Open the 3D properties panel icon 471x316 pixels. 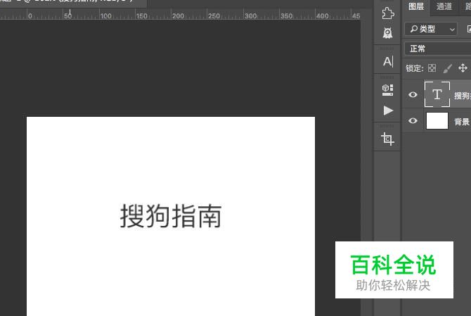tap(387, 90)
